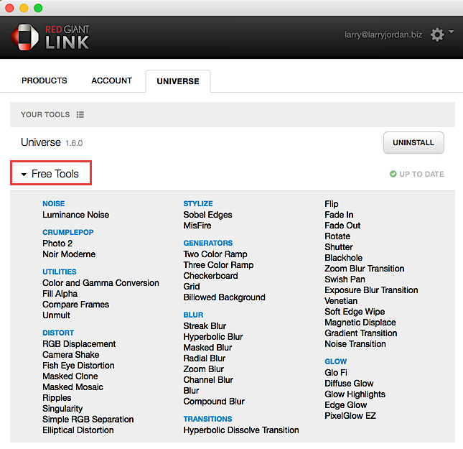
Task: Select Sobel Edges
Action: [207, 215]
